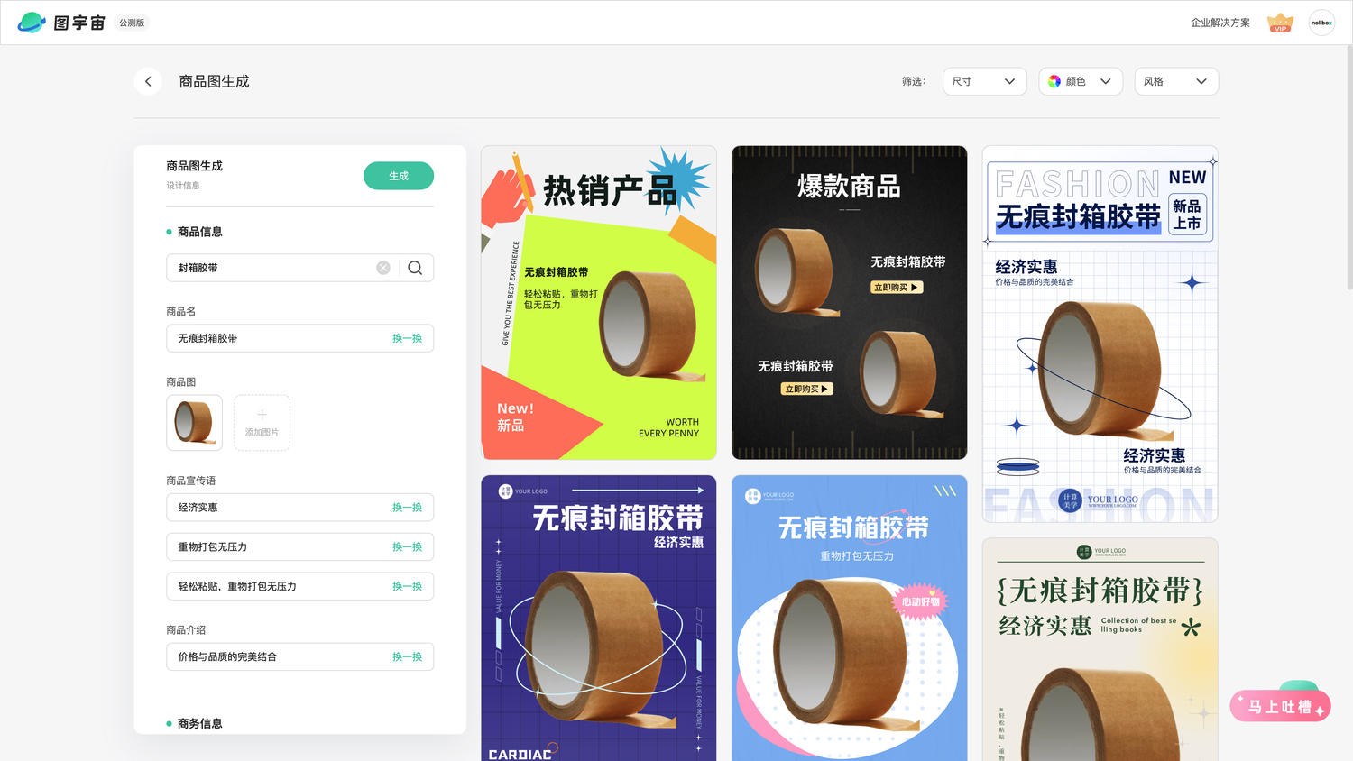This screenshot has height=761, width=1353.
Task: Click the color wheel icon in filter
Action: pos(1054,81)
